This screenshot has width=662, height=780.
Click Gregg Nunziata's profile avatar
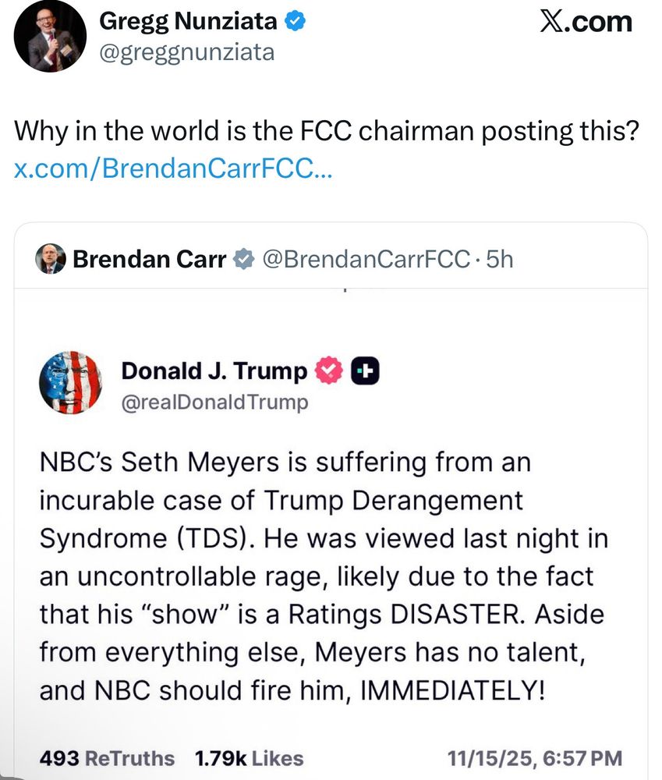[x=51, y=37]
